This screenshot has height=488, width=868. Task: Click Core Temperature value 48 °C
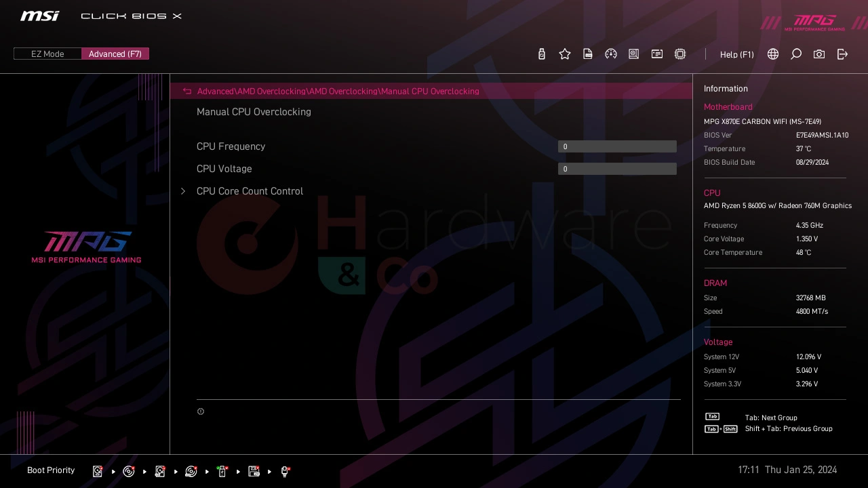coord(804,253)
